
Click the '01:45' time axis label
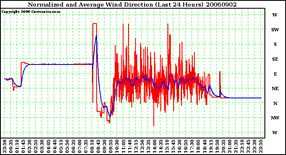[23, 146]
